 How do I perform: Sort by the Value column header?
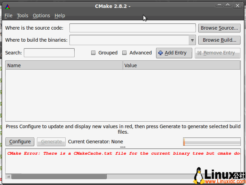[x=181, y=65]
